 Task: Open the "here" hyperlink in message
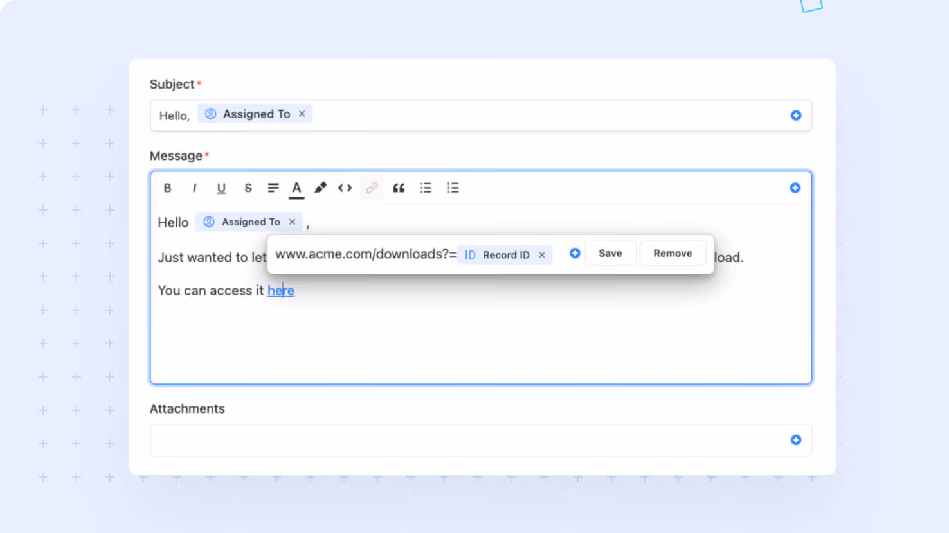coord(281,290)
